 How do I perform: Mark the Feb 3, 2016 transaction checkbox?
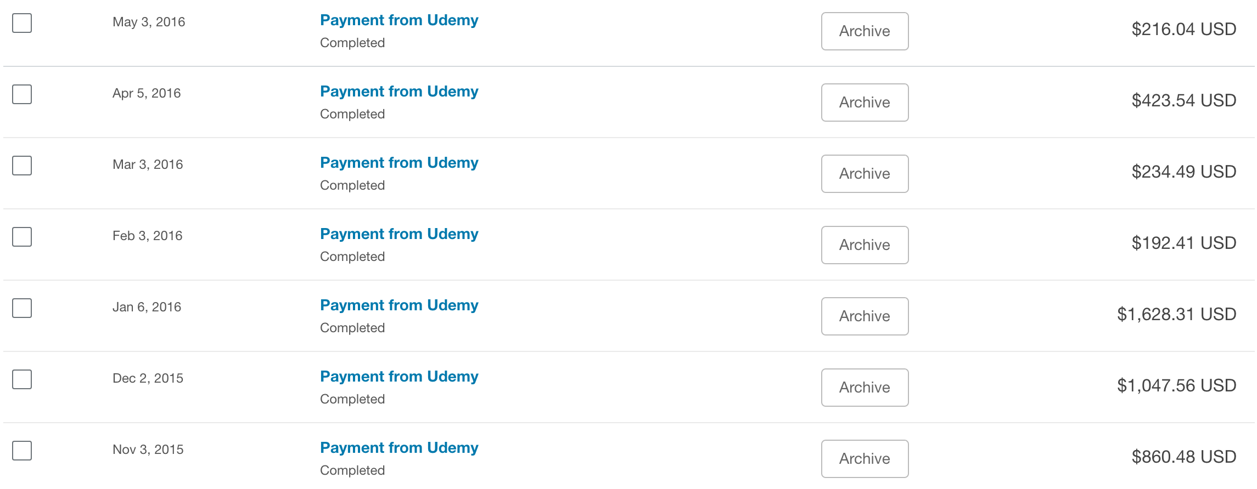[22, 237]
